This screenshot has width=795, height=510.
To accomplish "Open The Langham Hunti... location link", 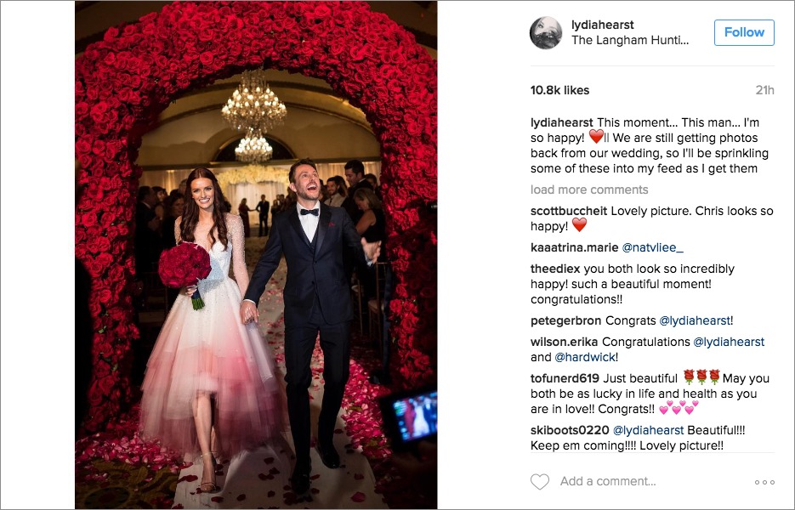I will [630, 40].
